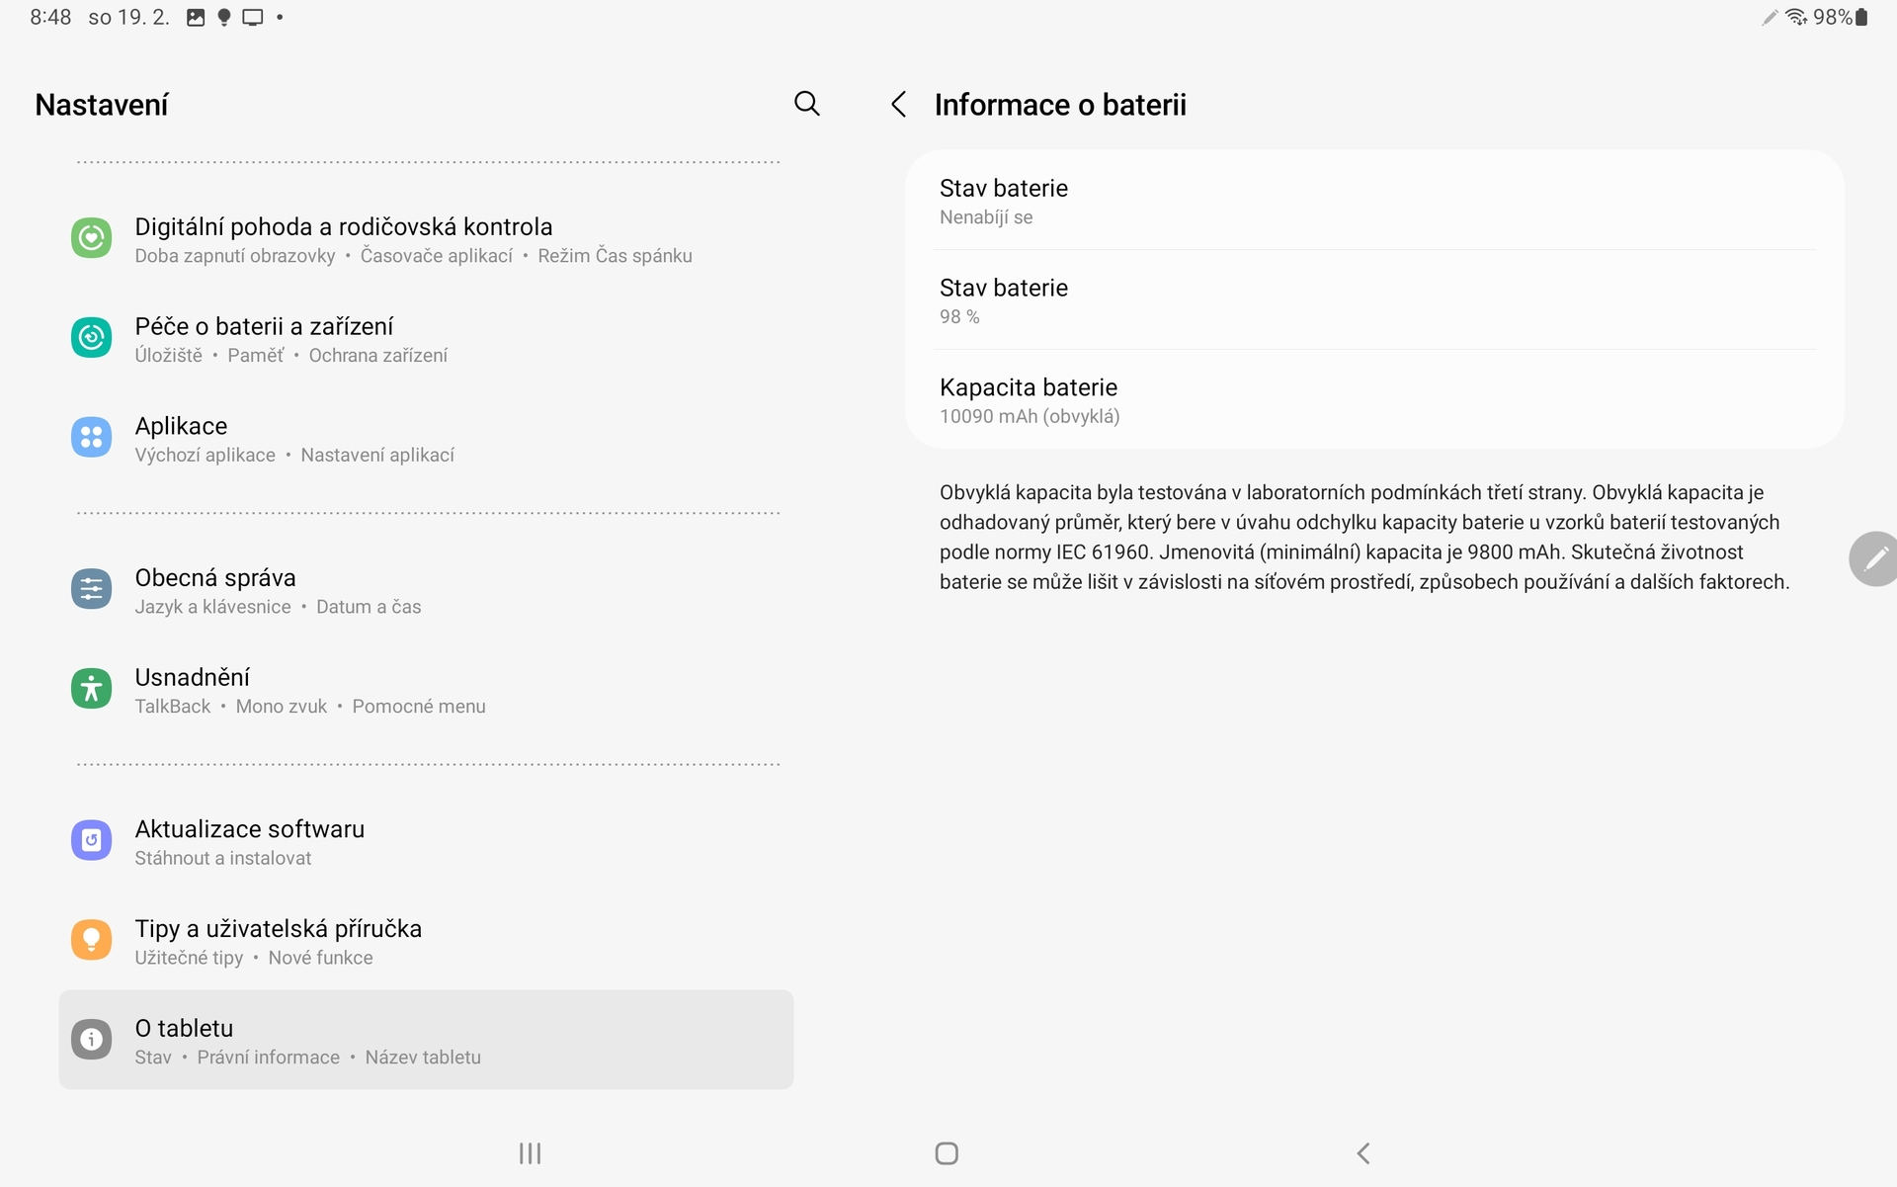Image resolution: width=1897 pixels, height=1187 pixels.
Task: Tap Stáhnout a instalovat under Aktualizace softwaru
Action: coord(222,858)
